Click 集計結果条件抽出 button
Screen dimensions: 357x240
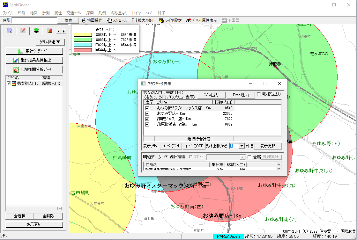[34, 60]
